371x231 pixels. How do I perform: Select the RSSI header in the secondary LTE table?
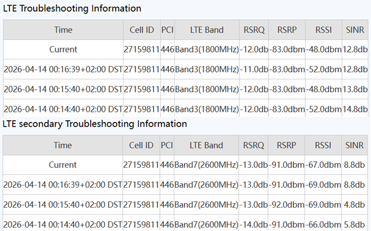[323, 145]
